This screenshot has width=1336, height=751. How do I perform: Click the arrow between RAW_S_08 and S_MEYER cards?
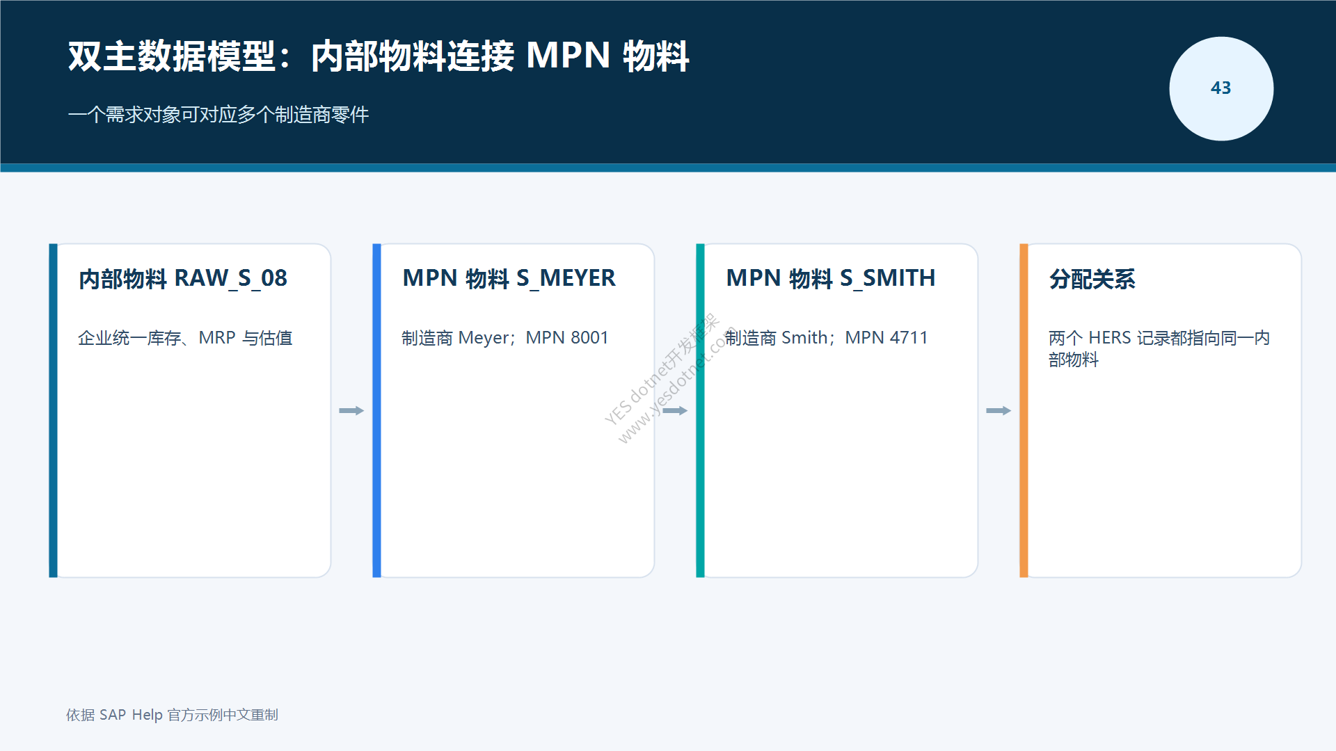[x=351, y=411]
